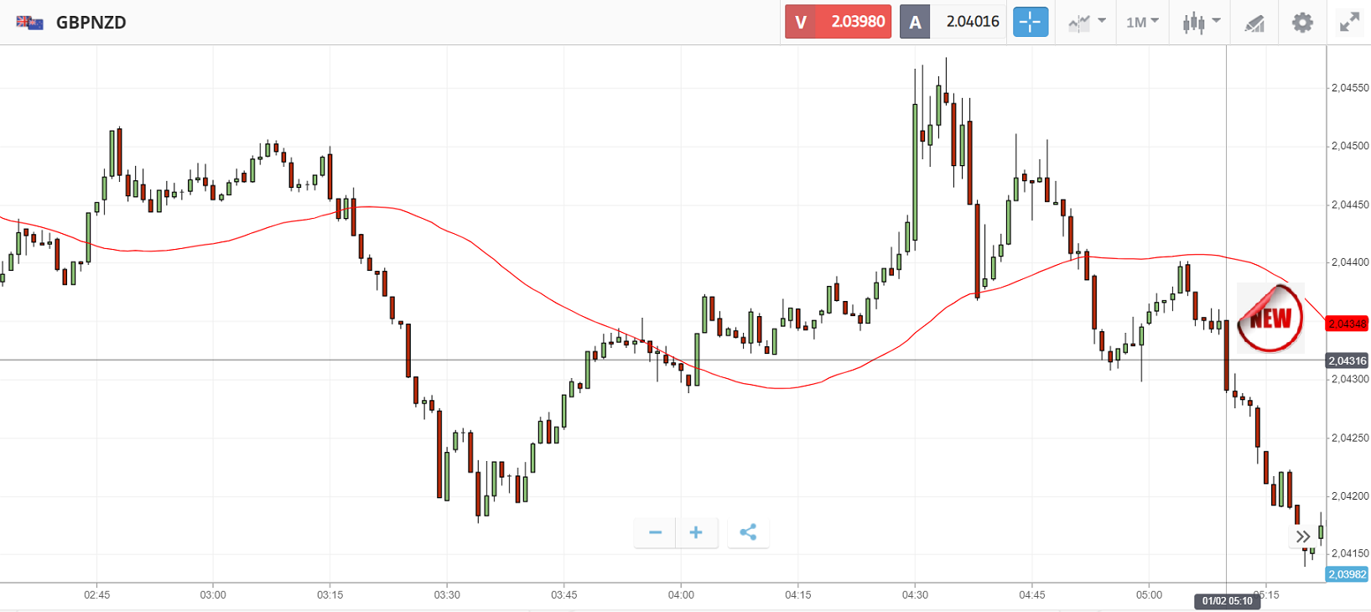
Task: Open the candlestick chart type dropdown
Action: pos(1201,22)
